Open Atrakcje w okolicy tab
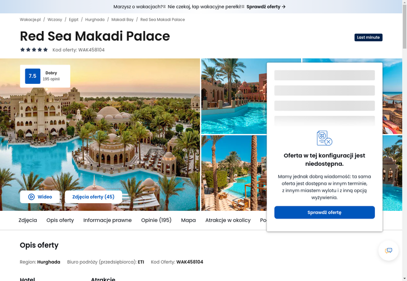This screenshot has height=281, width=407. click(x=228, y=220)
